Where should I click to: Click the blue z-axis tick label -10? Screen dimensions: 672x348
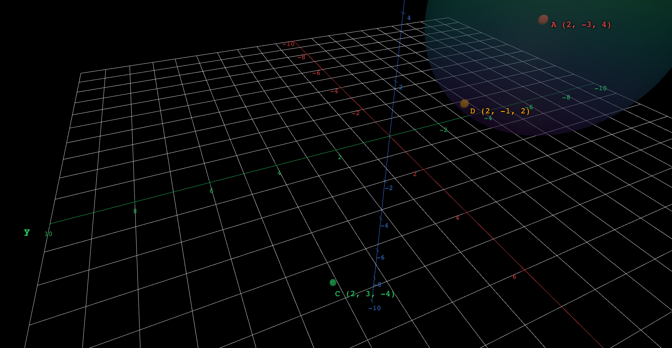374,308
